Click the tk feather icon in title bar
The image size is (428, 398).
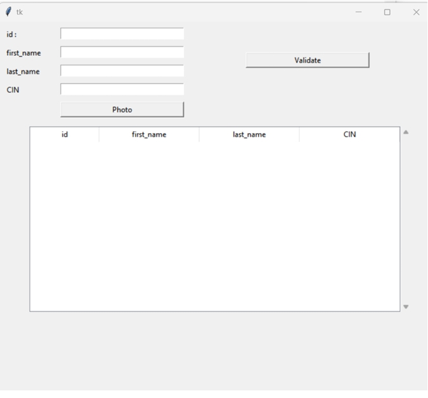click(8, 12)
